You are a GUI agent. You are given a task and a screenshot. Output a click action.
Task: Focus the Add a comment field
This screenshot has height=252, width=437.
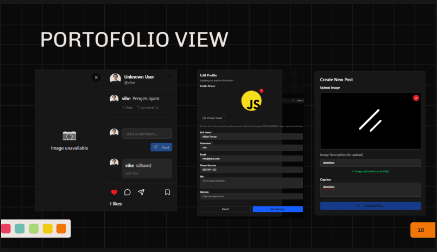tap(147, 134)
